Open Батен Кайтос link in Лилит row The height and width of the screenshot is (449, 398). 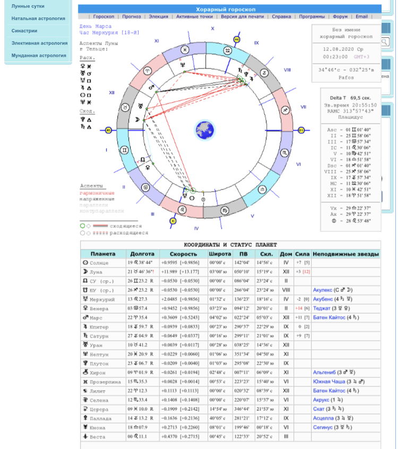[x=329, y=391]
